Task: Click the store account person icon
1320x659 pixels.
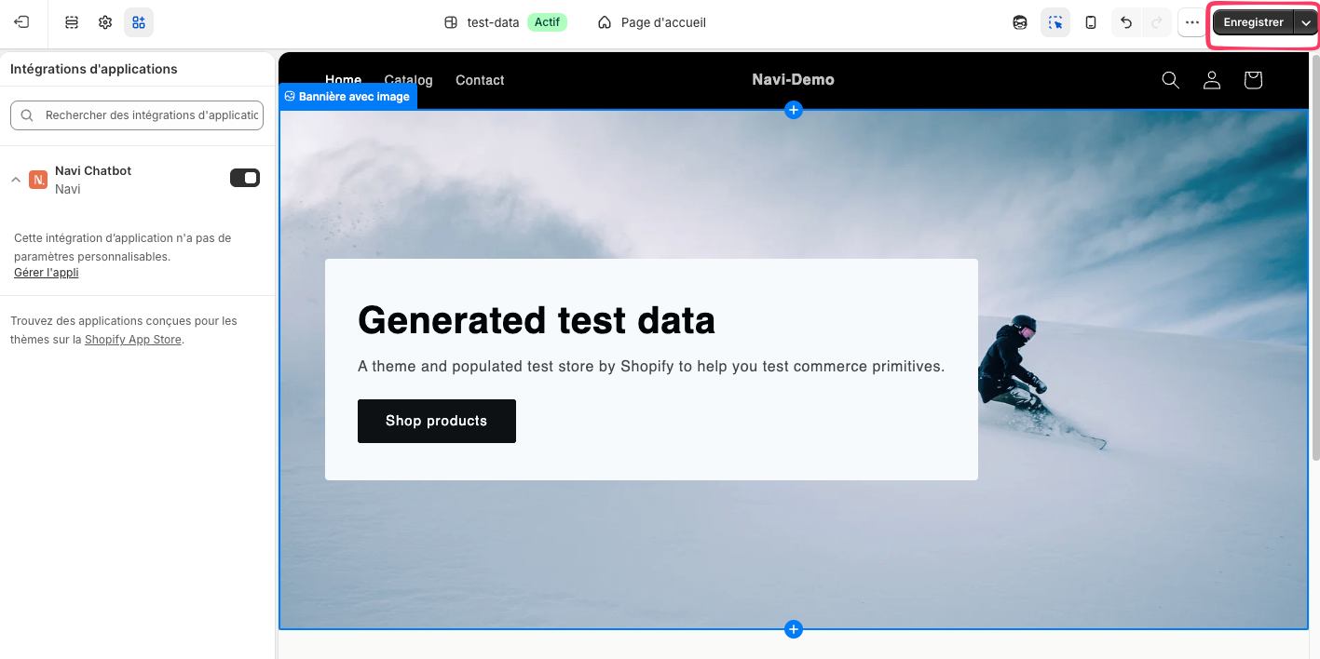Action: pyautogui.click(x=1212, y=80)
